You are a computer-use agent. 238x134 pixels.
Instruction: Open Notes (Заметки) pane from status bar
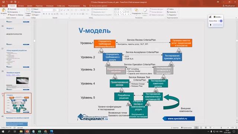click(175, 128)
